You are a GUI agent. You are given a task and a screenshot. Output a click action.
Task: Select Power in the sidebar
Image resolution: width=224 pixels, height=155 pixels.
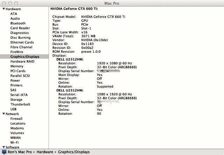click(x=15, y=80)
